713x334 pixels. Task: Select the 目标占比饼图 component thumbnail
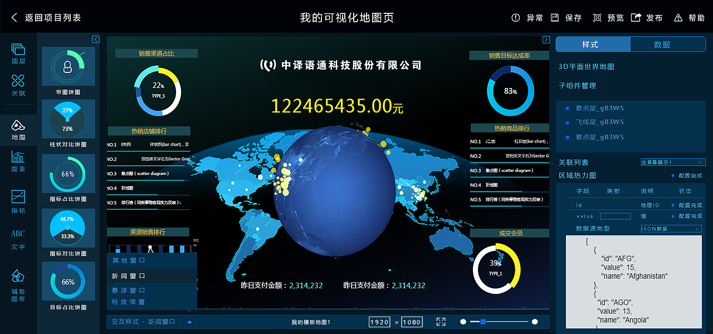pos(68,282)
